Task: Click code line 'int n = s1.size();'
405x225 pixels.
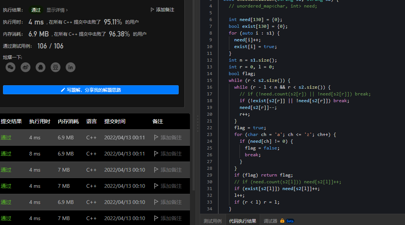Action: click(x=253, y=60)
